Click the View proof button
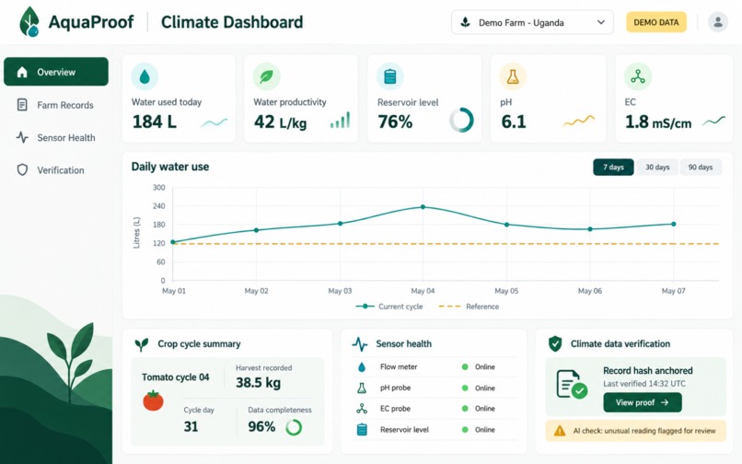The width and height of the screenshot is (742, 464). (x=643, y=402)
